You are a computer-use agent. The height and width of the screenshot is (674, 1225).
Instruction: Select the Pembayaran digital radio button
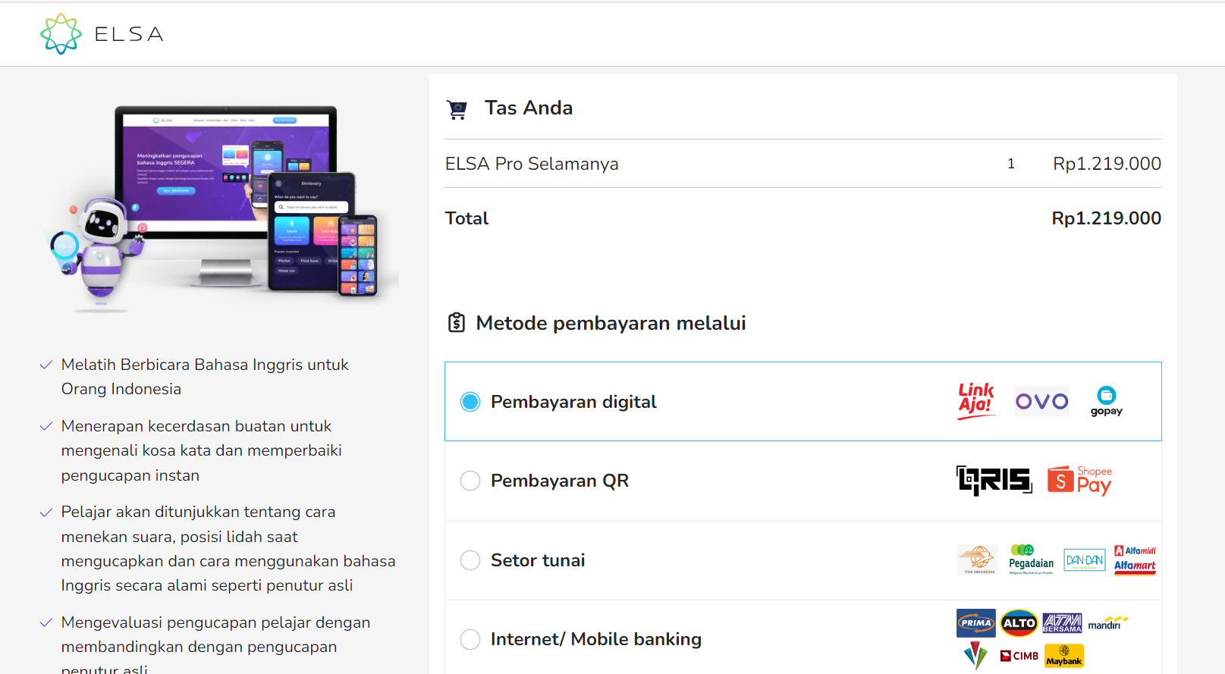(470, 402)
